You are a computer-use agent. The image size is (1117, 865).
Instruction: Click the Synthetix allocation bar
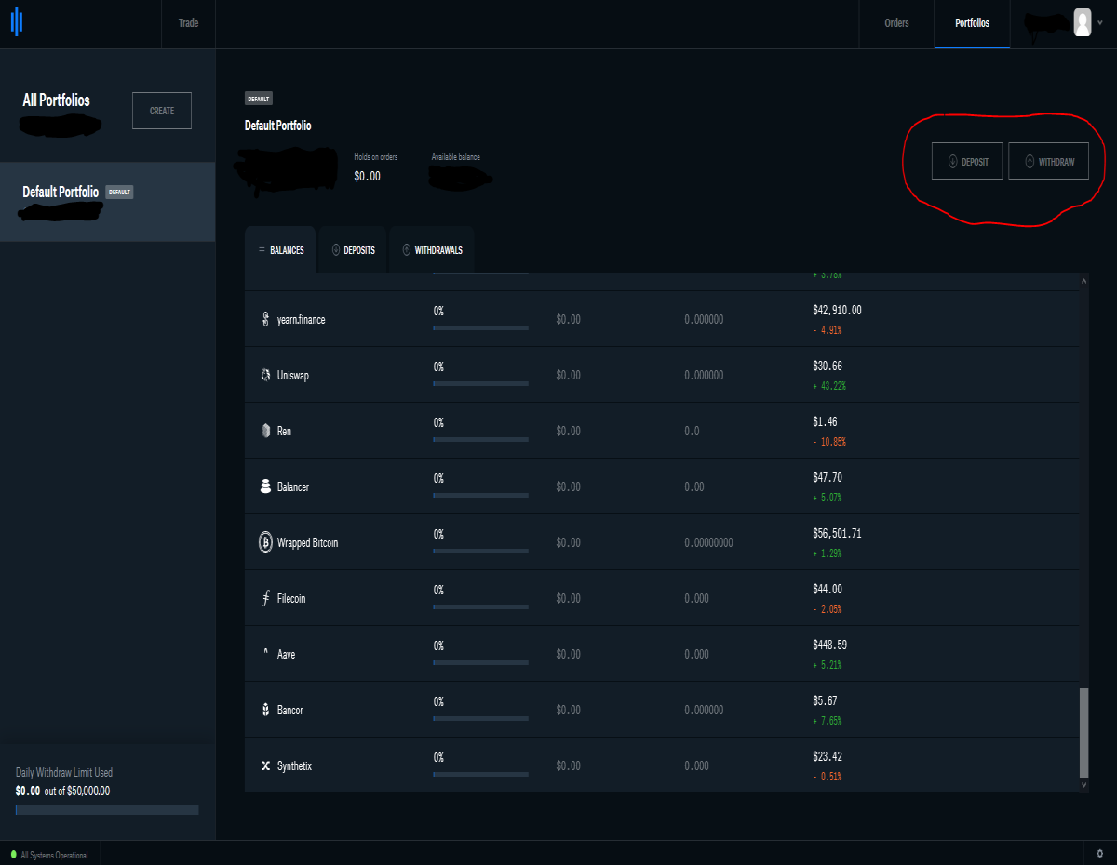(481, 774)
